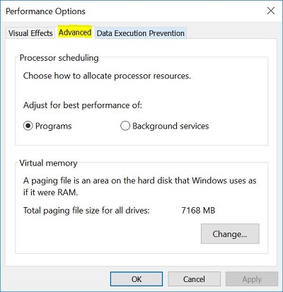Click the Performance Options title bar text
283x292 pixels.
(45, 11)
